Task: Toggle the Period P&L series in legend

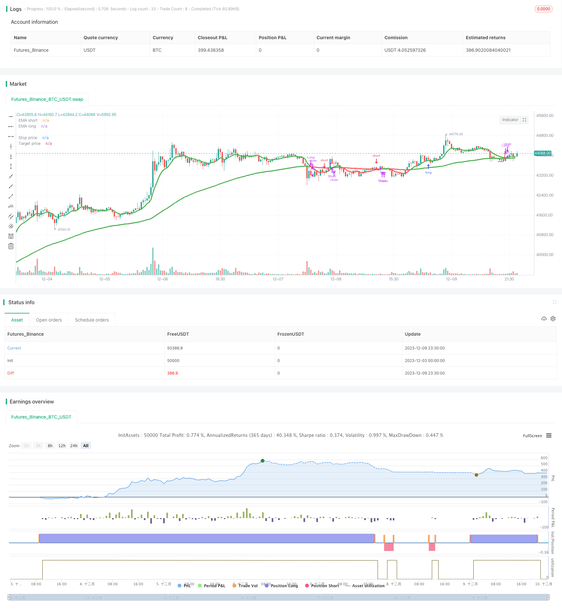Action: point(212,586)
